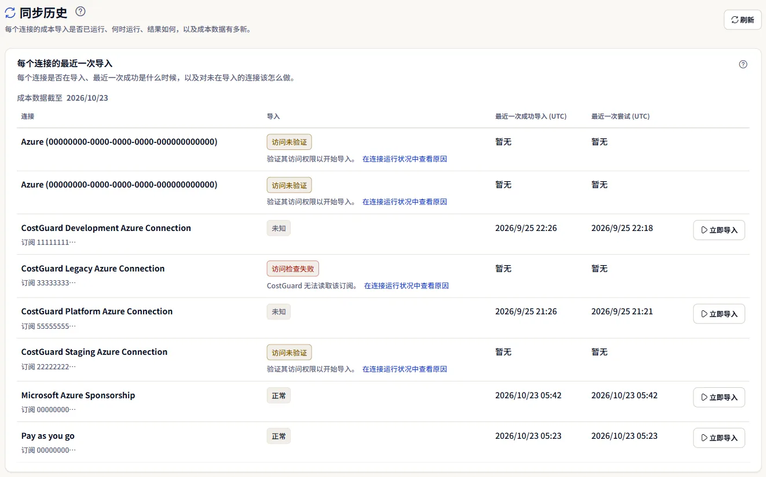Click the Microsoft Azure Sponsorship connection name

click(78, 395)
